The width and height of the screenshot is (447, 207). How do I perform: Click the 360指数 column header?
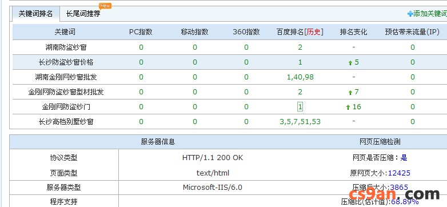click(246, 32)
